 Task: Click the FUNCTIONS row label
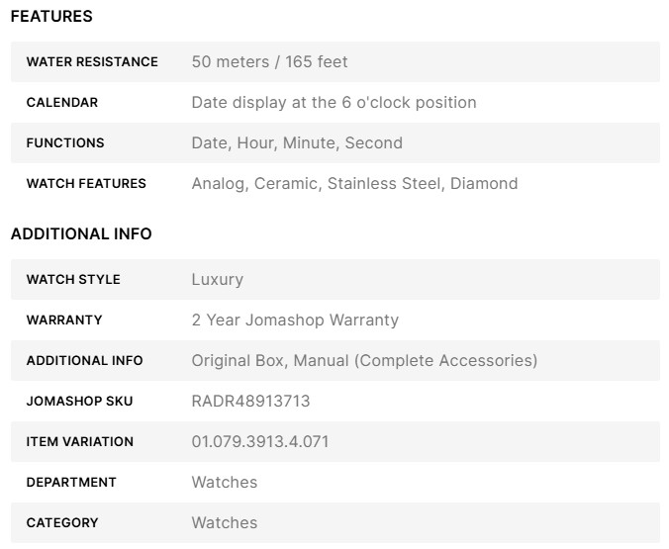(x=65, y=143)
